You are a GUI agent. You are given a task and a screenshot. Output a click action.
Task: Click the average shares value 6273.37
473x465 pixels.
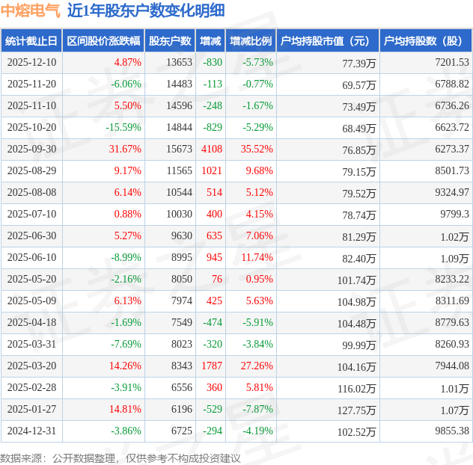tap(452, 150)
